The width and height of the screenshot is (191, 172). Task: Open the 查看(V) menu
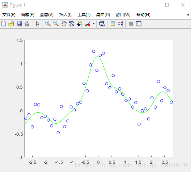(47, 15)
